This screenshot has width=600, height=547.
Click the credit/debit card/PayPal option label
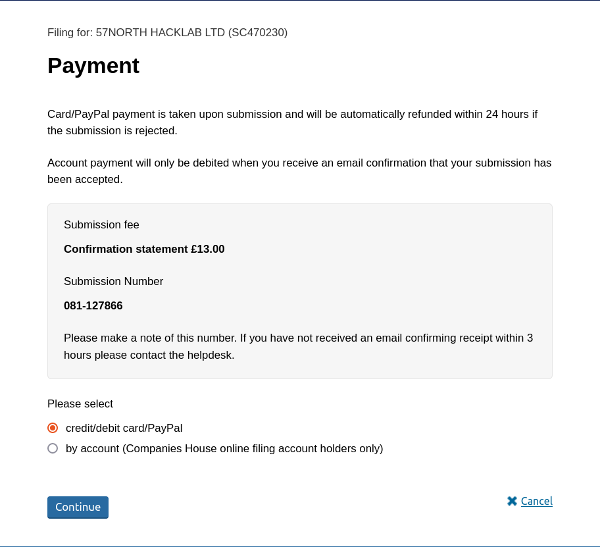124,428
